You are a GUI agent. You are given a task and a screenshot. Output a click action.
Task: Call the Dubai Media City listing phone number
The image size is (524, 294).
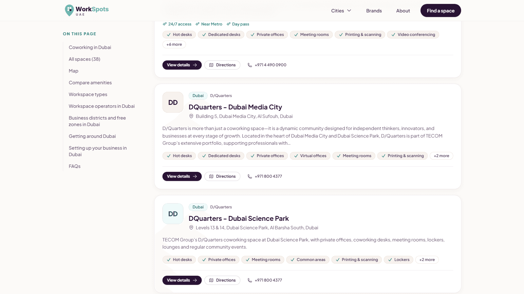point(265,176)
